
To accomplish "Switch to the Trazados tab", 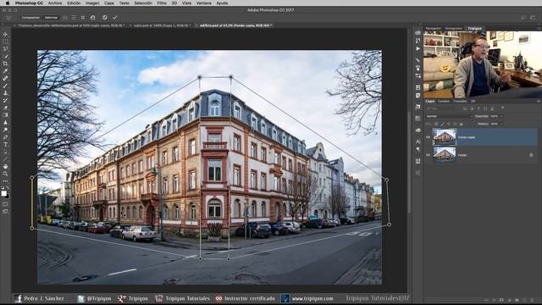I will pyautogui.click(x=460, y=102).
